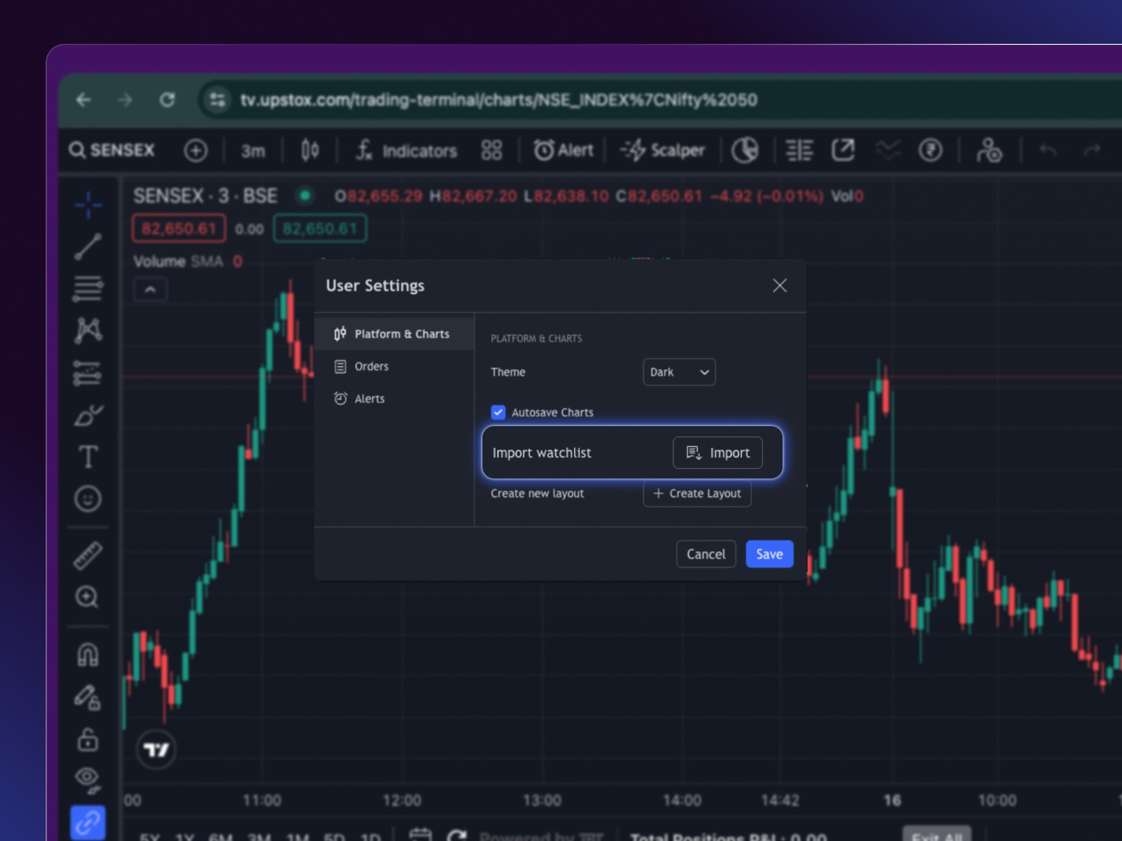Switch to the Orders settings tab
The height and width of the screenshot is (841, 1122).
(371, 367)
